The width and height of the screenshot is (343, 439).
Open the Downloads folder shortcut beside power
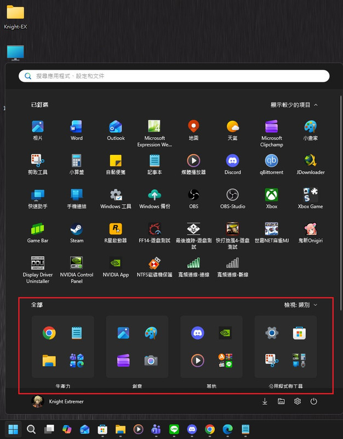point(265,402)
